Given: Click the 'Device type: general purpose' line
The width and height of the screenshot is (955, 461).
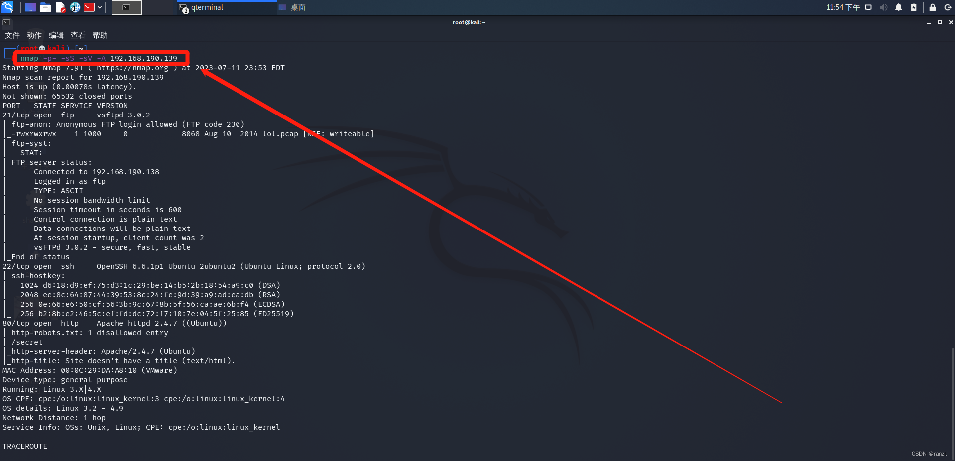Looking at the screenshot, I should click(x=65, y=380).
